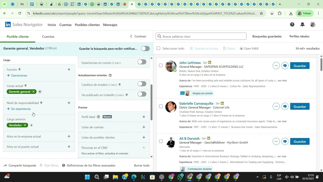
Task: Clear all filters with Borrar todo
Action: (x=142, y=166)
